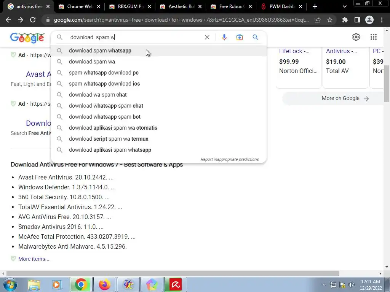Viewport: 390px width, 292px height.
Task: Clear the search box with the X icon
Action: click(207, 37)
